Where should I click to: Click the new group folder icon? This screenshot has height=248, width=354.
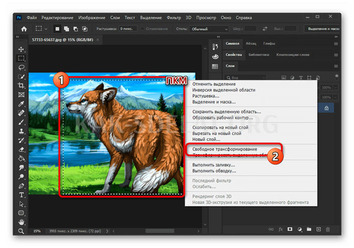(309, 229)
